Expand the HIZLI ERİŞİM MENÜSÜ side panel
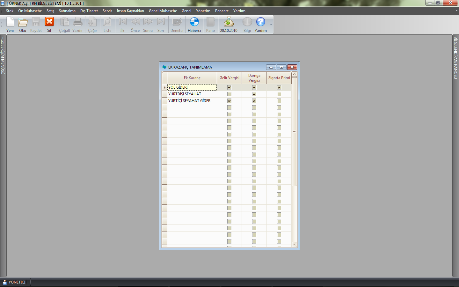The height and width of the screenshot is (287, 459). pos(3,55)
